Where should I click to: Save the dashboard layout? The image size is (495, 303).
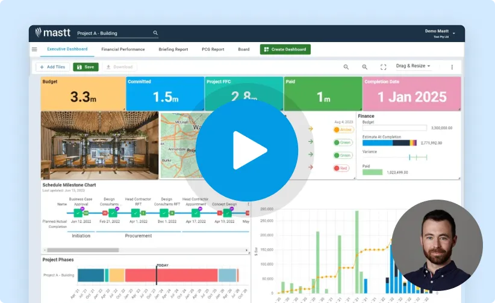pos(86,67)
